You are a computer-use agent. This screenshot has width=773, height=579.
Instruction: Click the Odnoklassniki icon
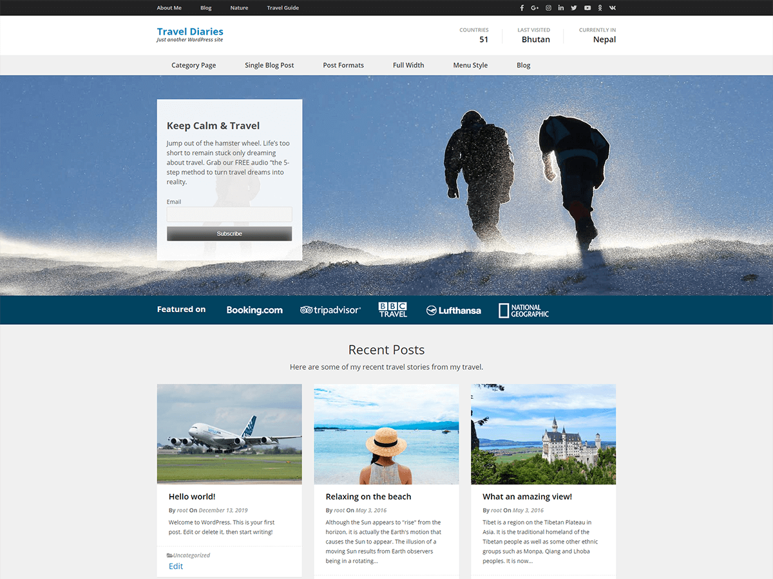tap(600, 8)
